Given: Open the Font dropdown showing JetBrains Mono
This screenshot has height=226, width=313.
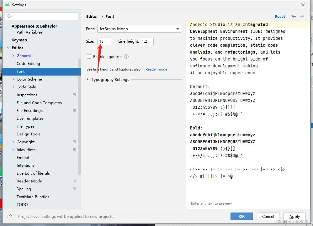Looking at the screenshot, I should tap(139, 29).
